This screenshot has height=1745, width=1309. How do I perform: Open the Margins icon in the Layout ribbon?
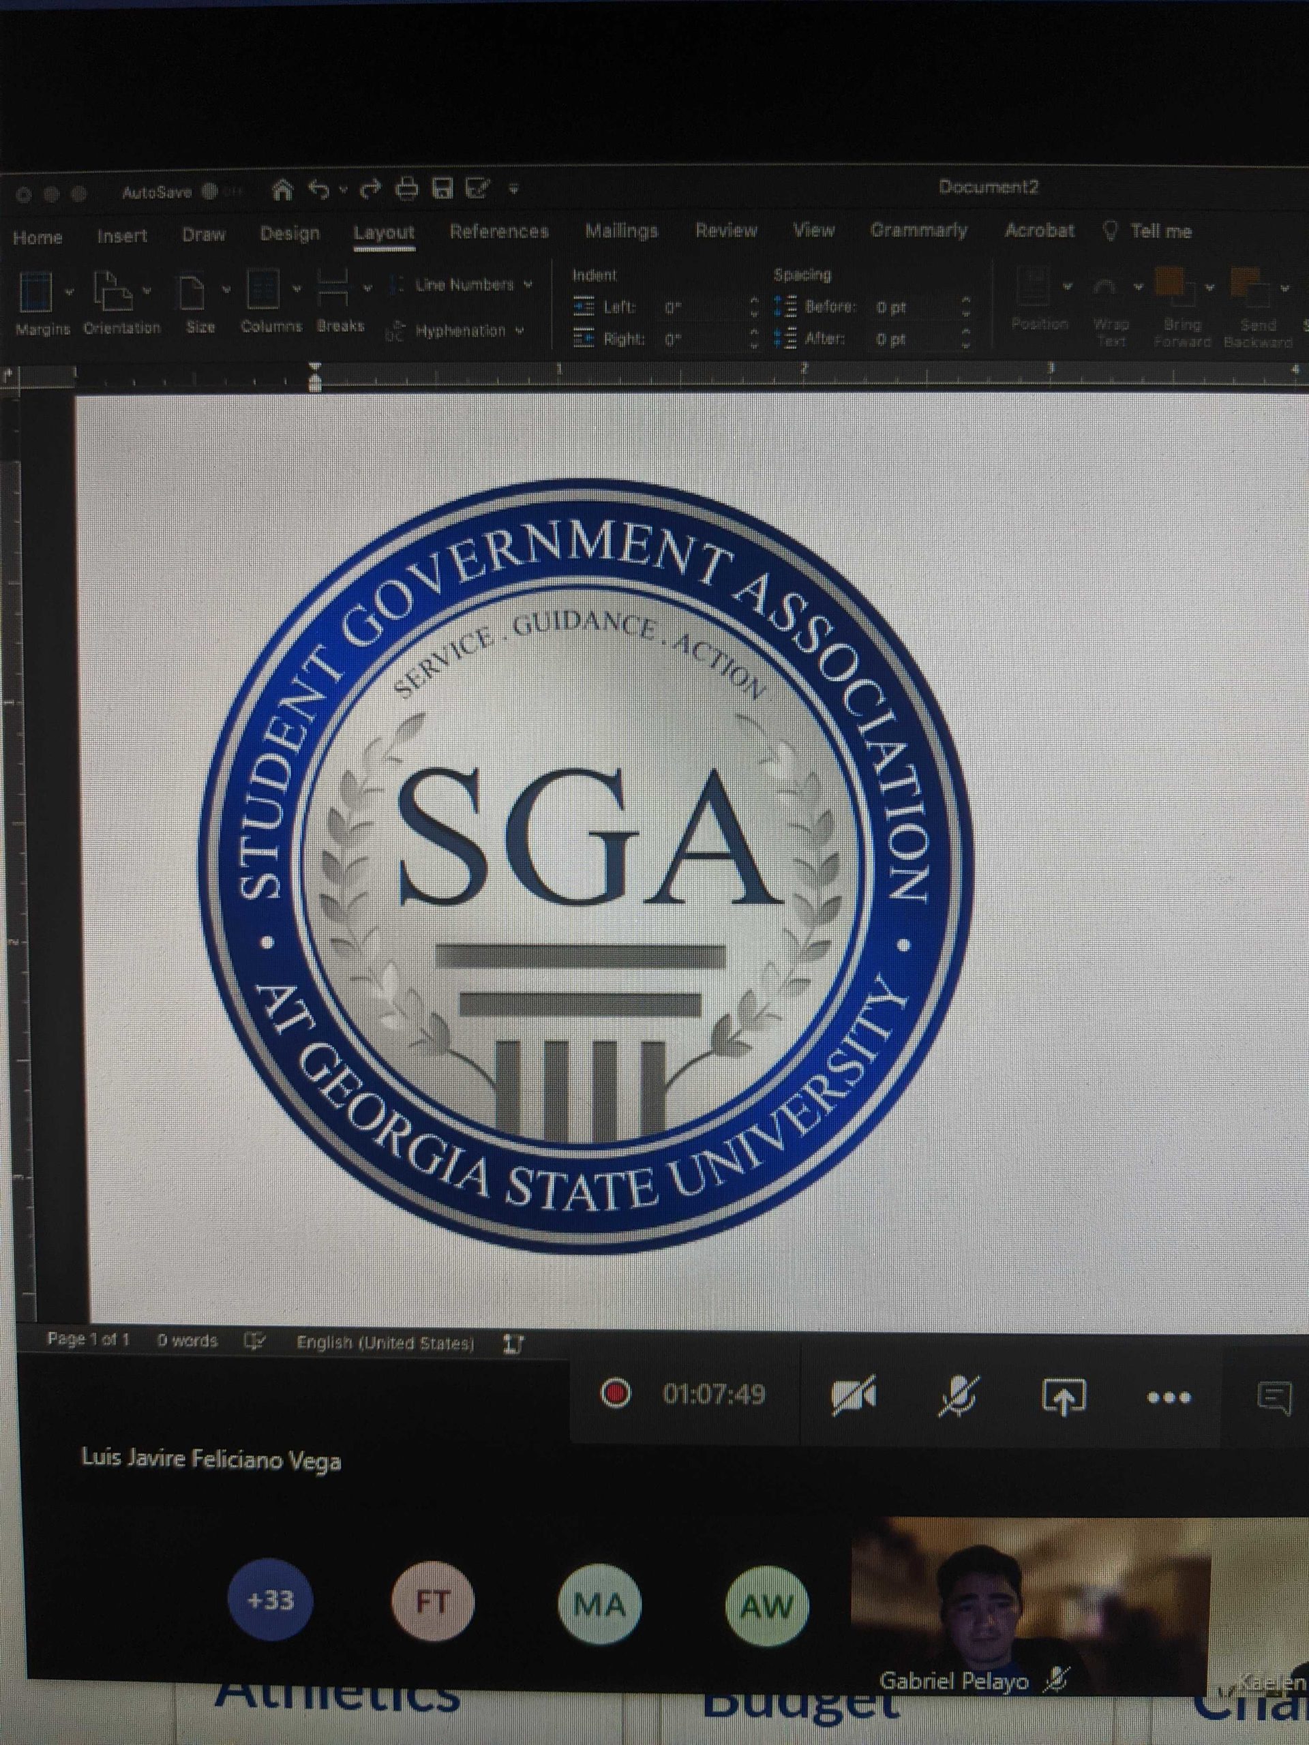[x=35, y=291]
